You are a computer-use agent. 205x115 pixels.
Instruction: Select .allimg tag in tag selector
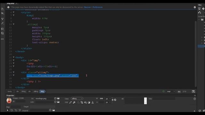click(36, 91)
